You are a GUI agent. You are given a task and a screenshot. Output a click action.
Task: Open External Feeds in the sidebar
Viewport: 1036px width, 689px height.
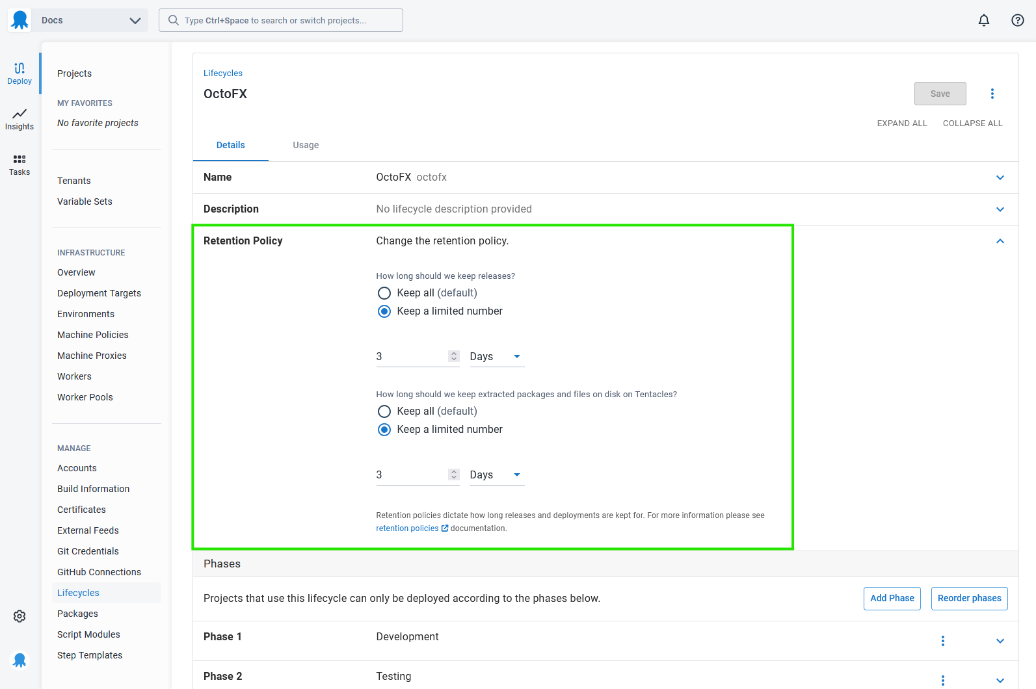[88, 530]
